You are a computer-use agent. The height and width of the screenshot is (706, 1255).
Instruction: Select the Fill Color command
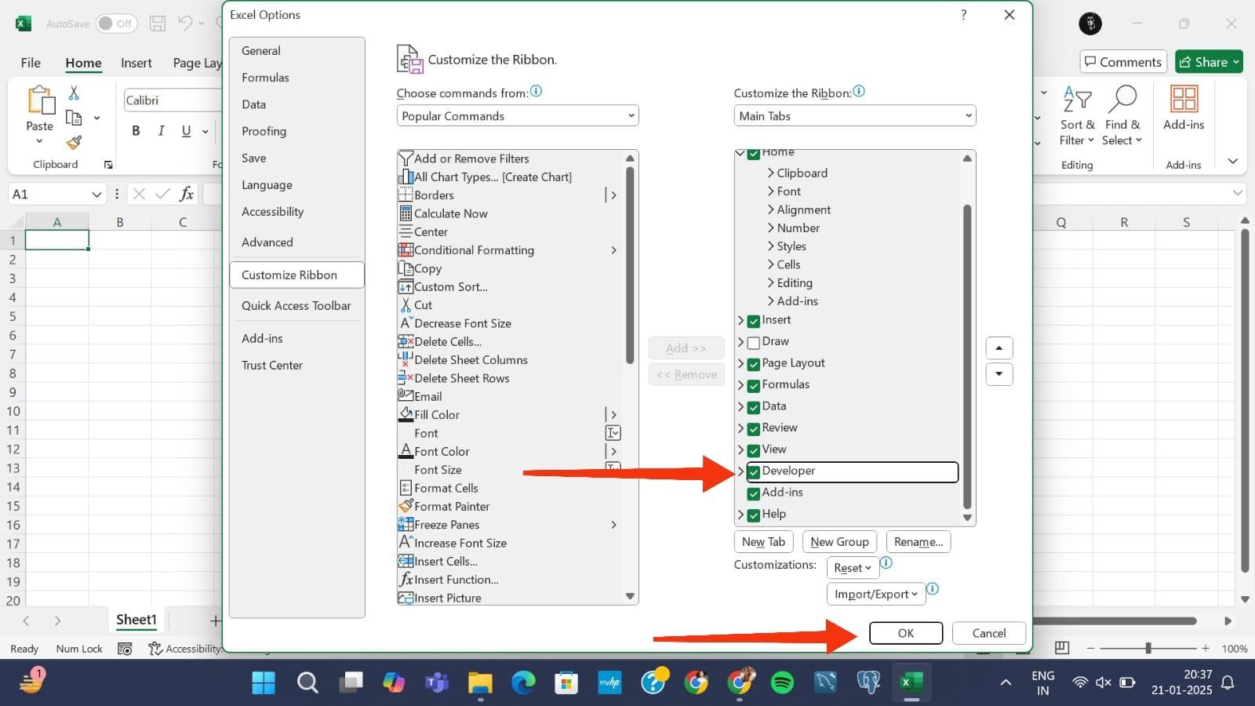[x=429, y=415]
